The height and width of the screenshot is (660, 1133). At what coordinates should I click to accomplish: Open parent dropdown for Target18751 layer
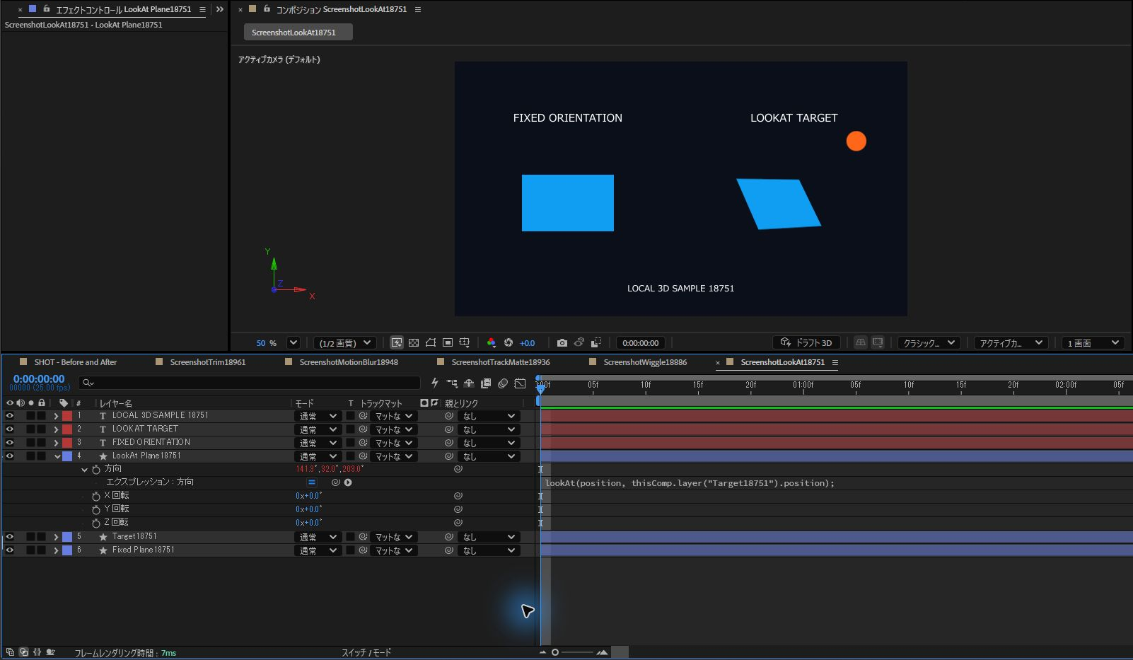click(489, 537)
